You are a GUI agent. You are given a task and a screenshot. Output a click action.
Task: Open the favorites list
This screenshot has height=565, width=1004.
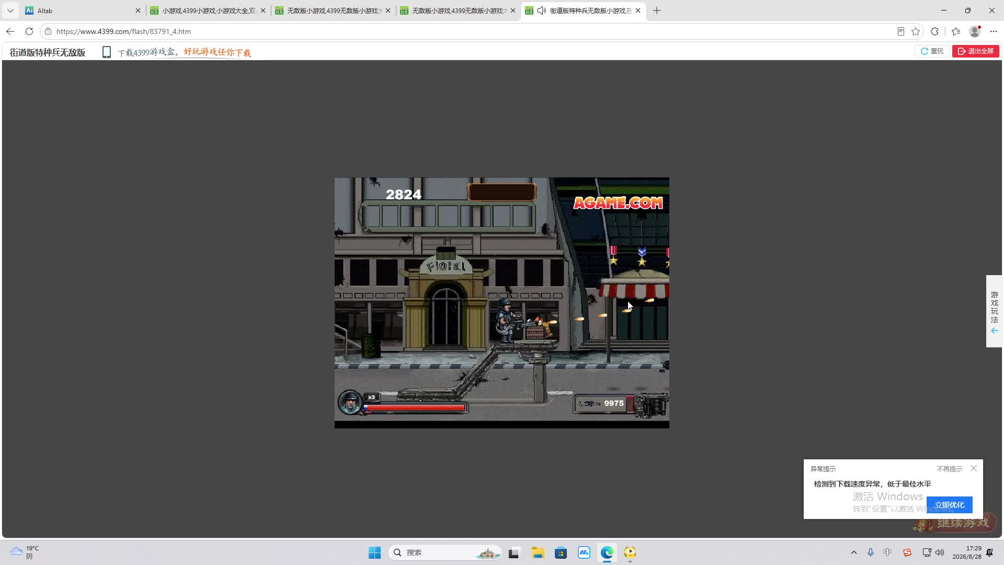956,31
